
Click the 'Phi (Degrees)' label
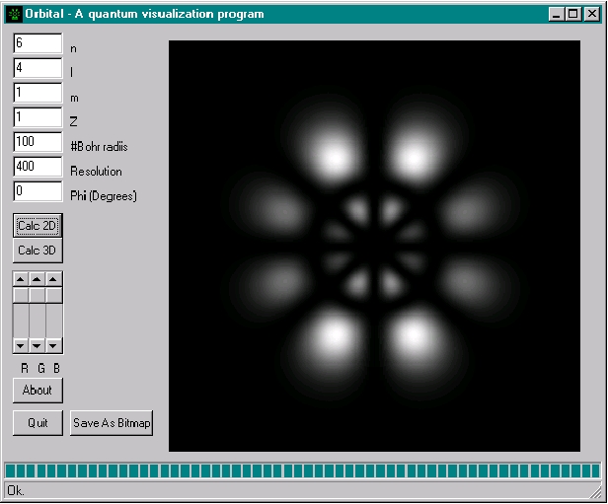point(103,196)
